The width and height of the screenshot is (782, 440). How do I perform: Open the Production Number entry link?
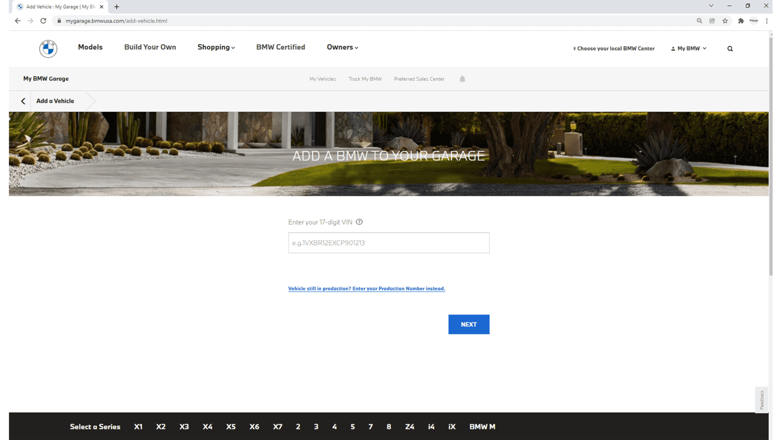(366, 288)
